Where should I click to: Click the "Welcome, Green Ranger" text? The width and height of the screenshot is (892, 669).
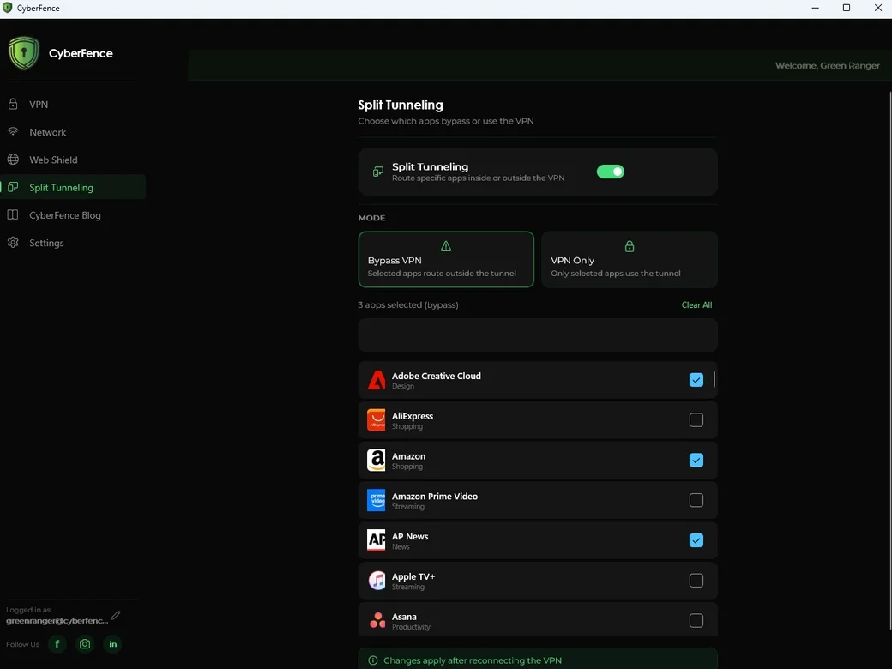tap(827, 65)
